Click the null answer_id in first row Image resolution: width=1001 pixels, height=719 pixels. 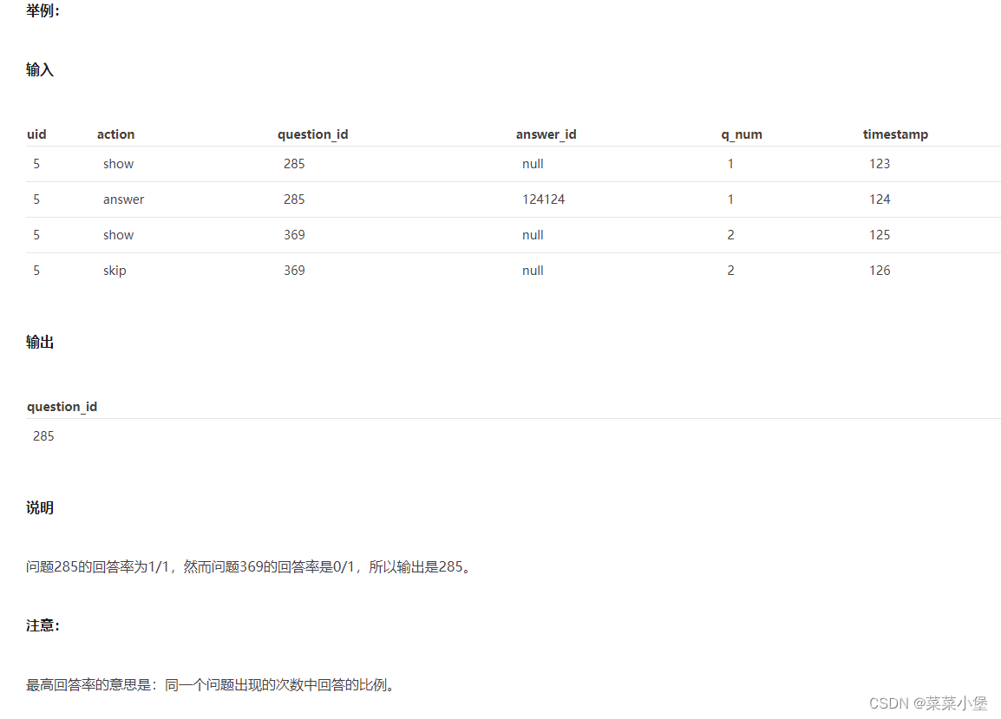click(532, 163)
